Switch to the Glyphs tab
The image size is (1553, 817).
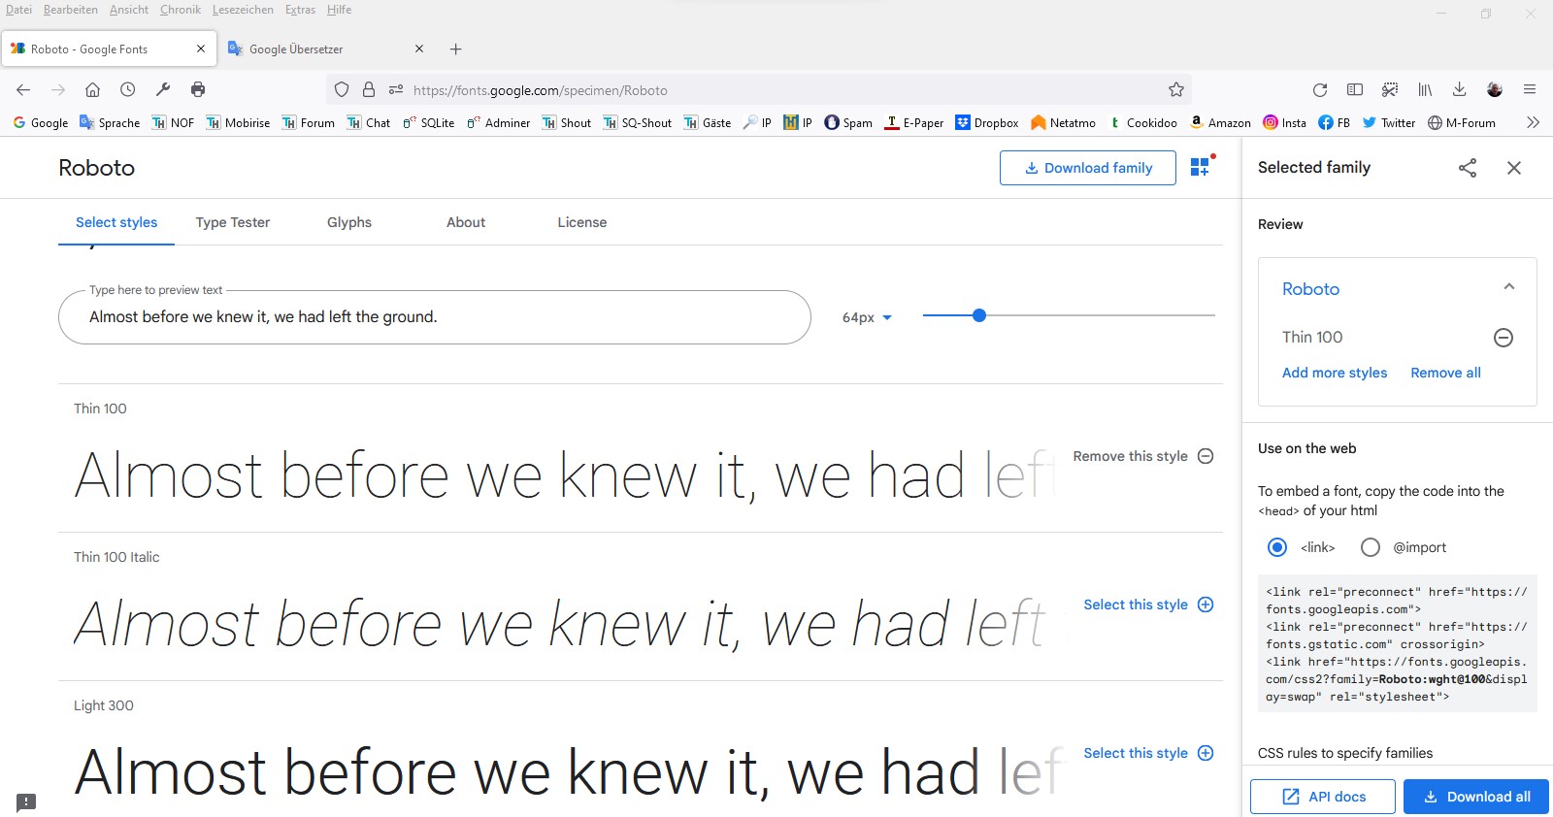(x=349, y=222)
